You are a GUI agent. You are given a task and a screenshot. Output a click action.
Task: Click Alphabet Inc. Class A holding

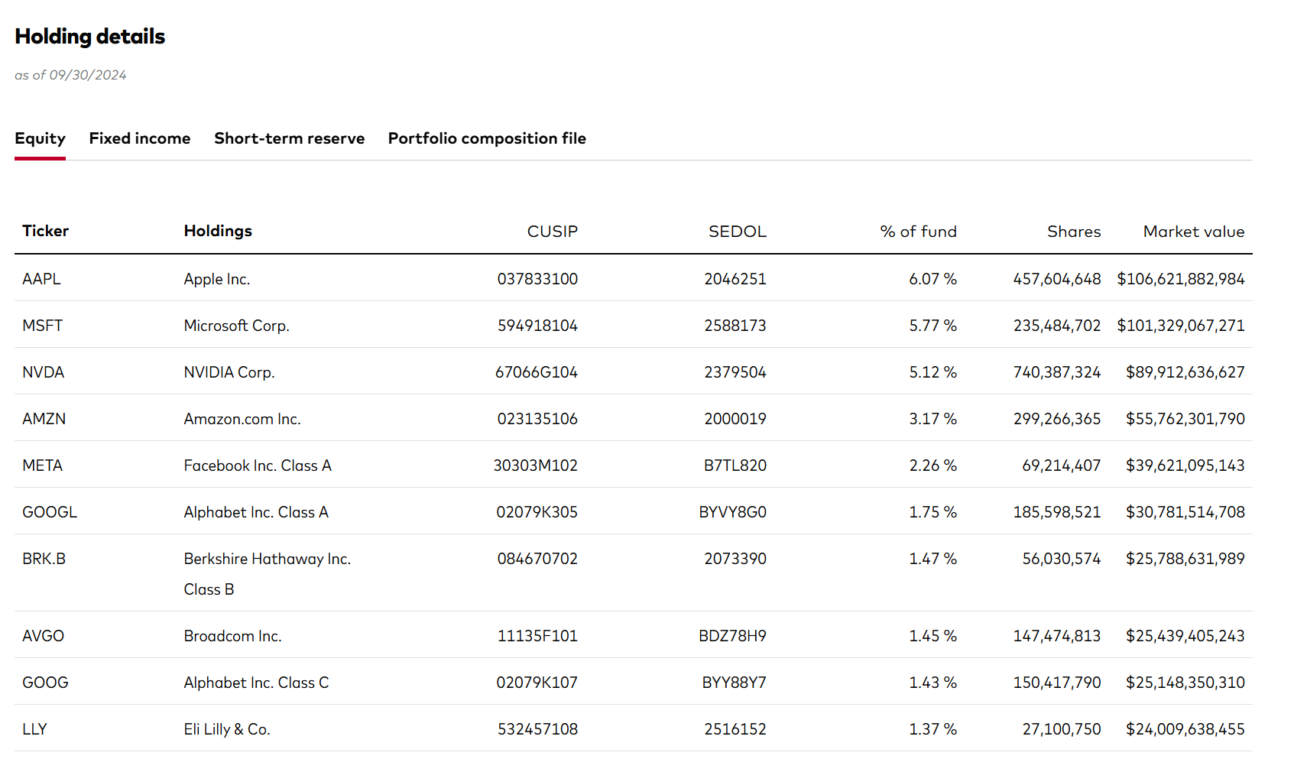[256, 512]
